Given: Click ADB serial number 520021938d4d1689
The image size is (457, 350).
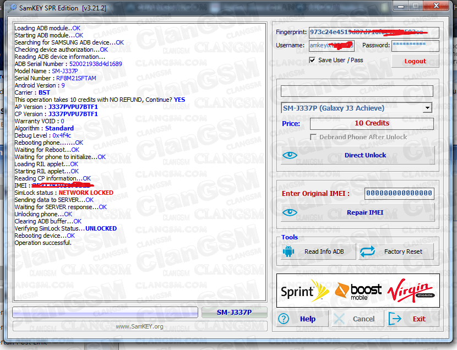Looking at the screenshot, I should tap(96, 64).
